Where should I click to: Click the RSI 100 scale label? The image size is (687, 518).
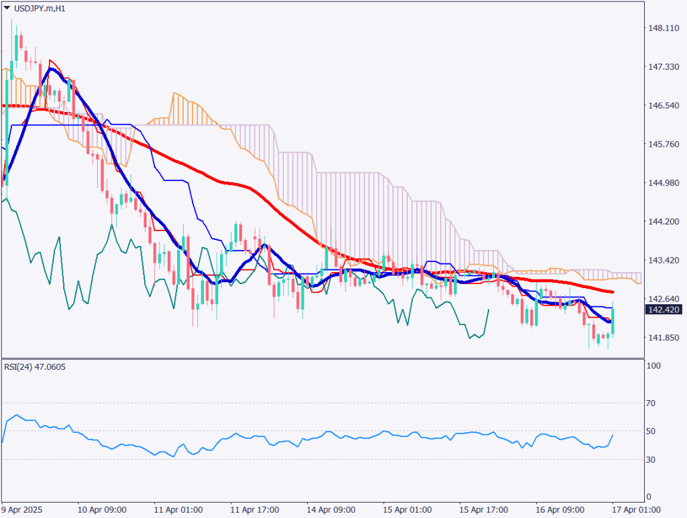(653, 366)
